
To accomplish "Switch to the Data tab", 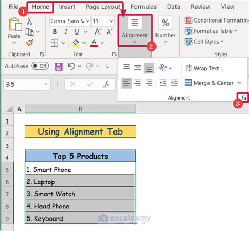I will pyautogui.click(x=173, y=7).
